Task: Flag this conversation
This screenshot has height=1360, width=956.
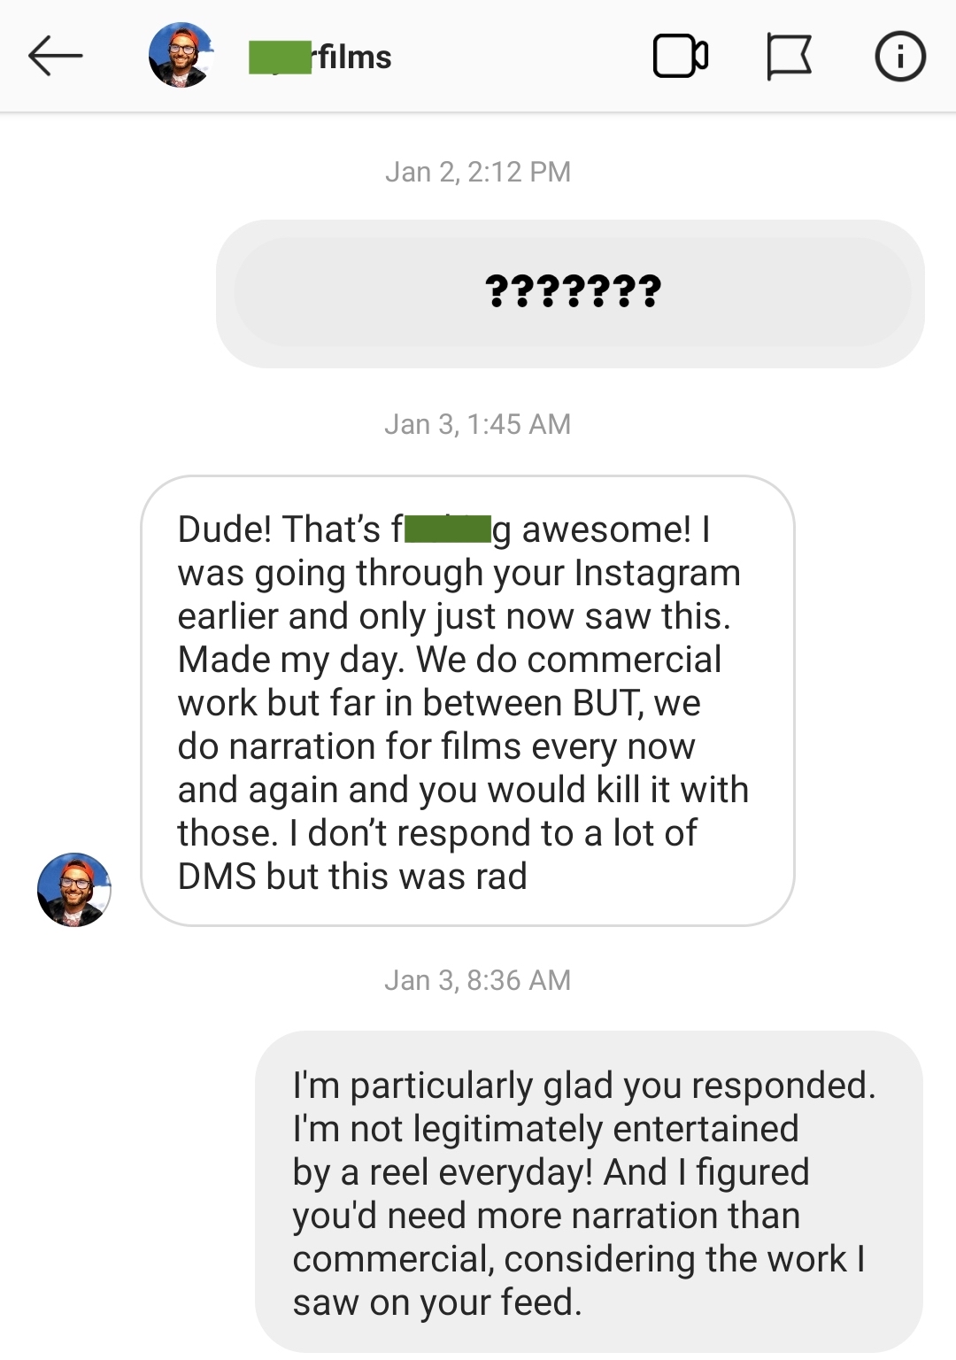Action: [788, 57]
